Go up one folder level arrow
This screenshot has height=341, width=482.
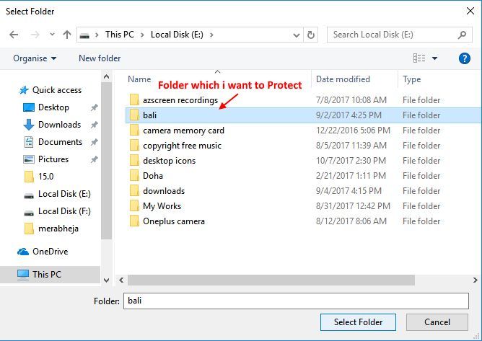67,35
